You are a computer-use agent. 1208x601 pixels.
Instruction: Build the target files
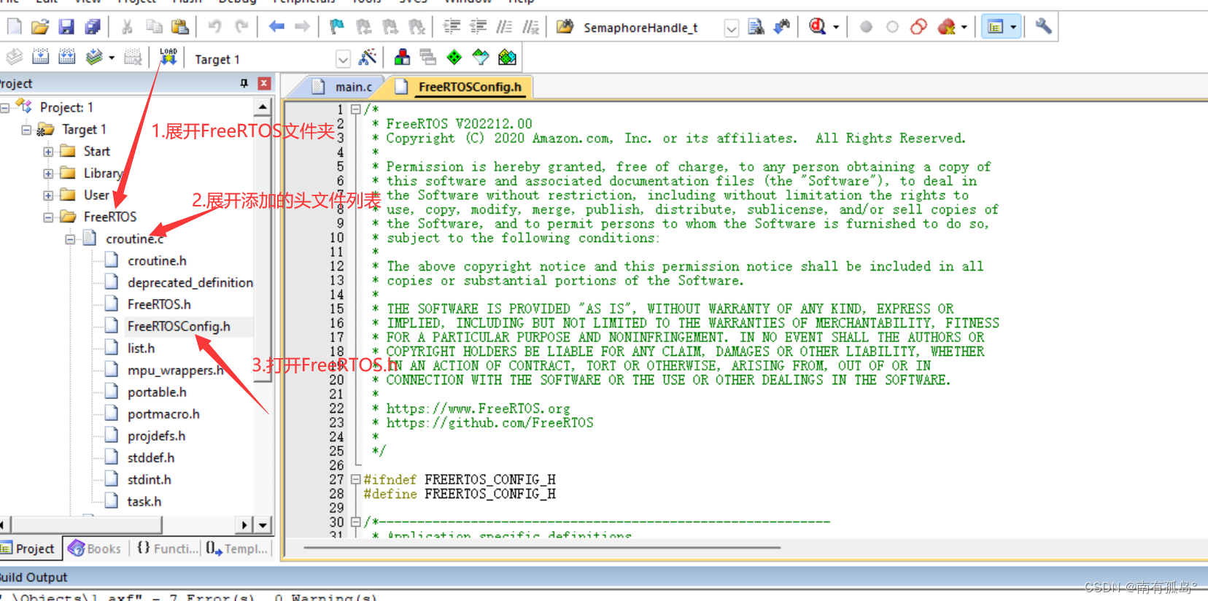click(41, 57)
